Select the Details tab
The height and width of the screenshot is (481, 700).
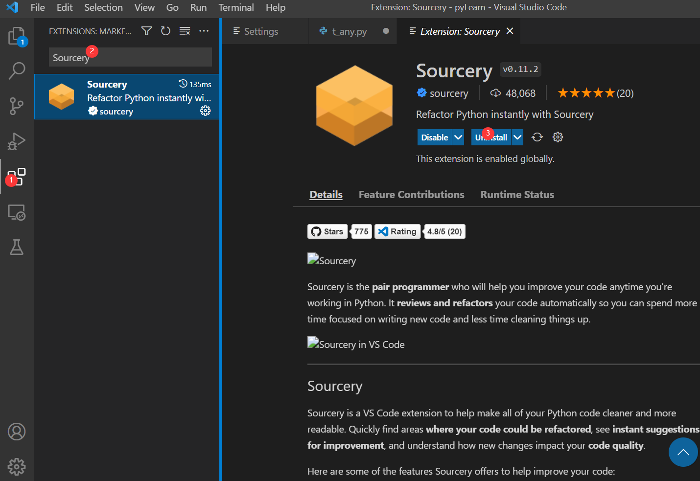326,195
